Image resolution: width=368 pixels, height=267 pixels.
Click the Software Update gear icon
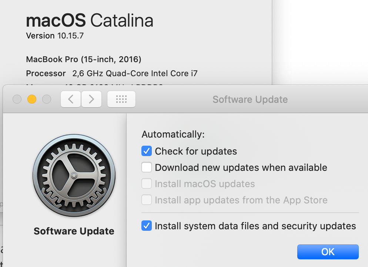74,176
